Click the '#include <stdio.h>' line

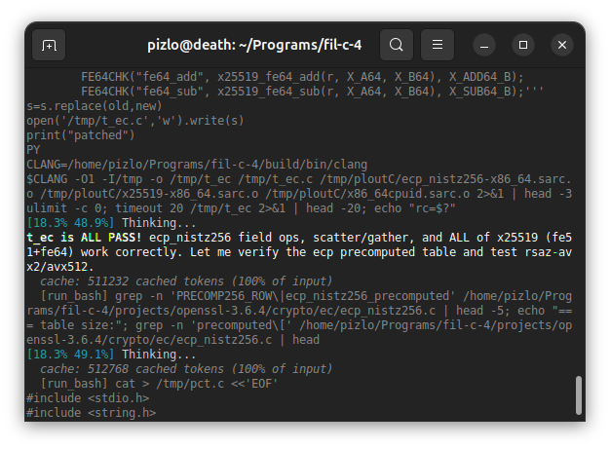(x=88, y=398)
